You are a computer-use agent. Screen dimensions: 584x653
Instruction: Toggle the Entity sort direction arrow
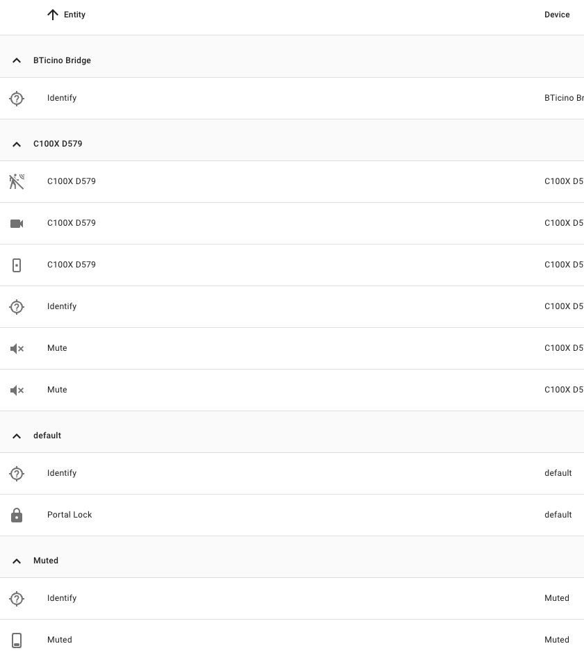[53, 15]
